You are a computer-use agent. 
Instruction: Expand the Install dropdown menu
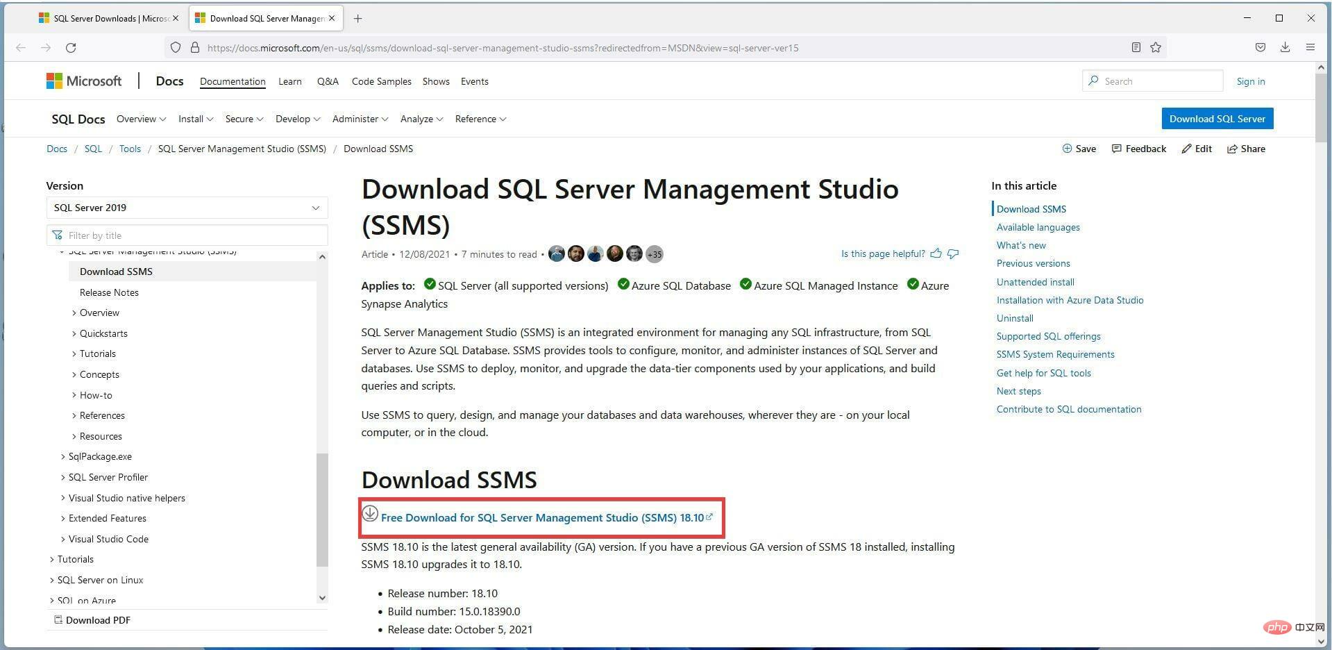point(196,119)
